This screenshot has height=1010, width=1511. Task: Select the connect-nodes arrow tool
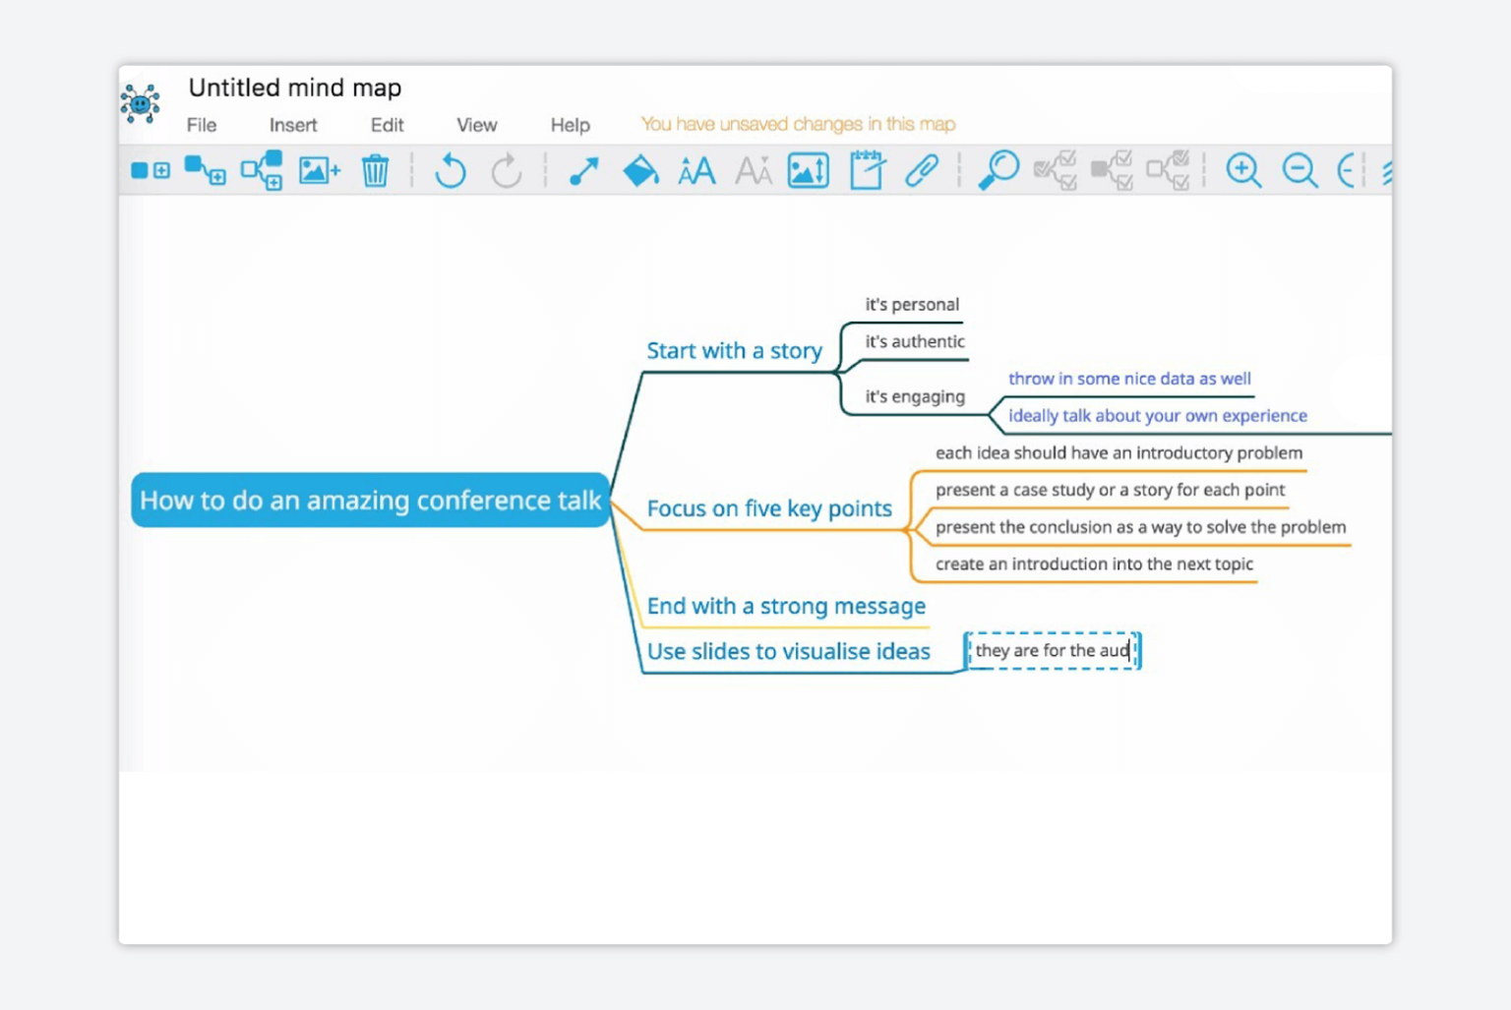582,170
